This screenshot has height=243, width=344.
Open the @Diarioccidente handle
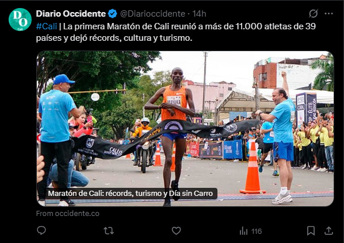point(152,14)
